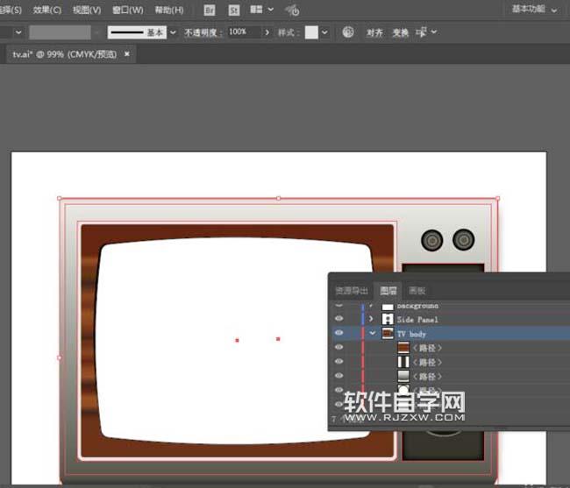Click the GPU performance rocket icon
Screen dimensions: 570x488
293,10
